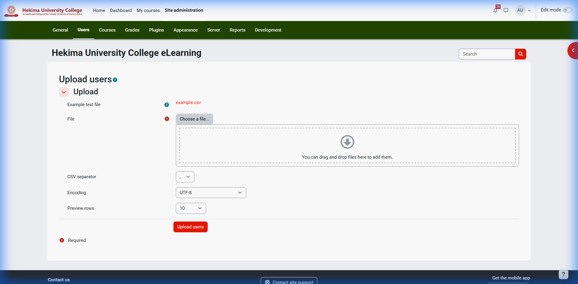The height and width of the screenshot is (284, 578).
Task: Open the Reports tab
Action: (238, 30)
